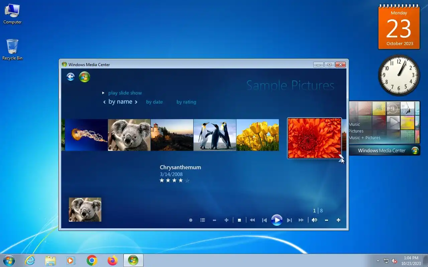Open the green Media Center start logo
Image resolution: width=428 pixels, height=267 pixels.
tap(85, 77)
